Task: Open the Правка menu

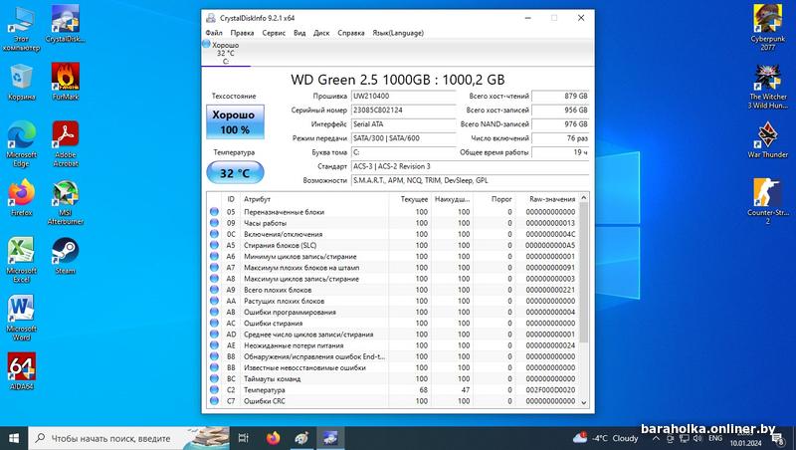Action: 242,33
